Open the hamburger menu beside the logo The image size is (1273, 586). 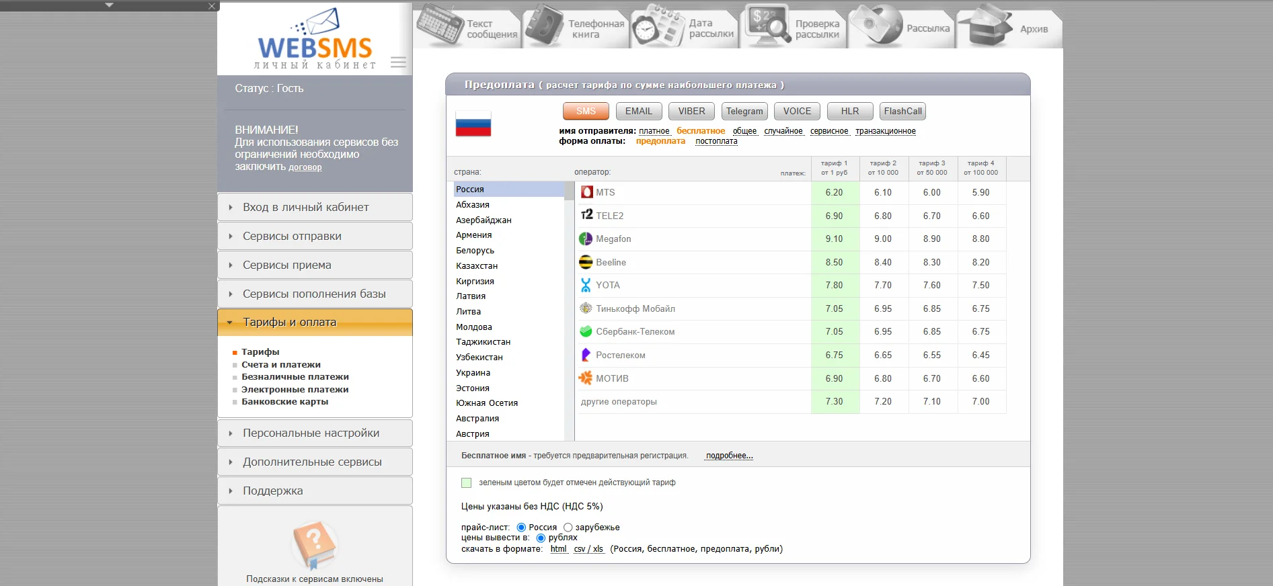398,62
